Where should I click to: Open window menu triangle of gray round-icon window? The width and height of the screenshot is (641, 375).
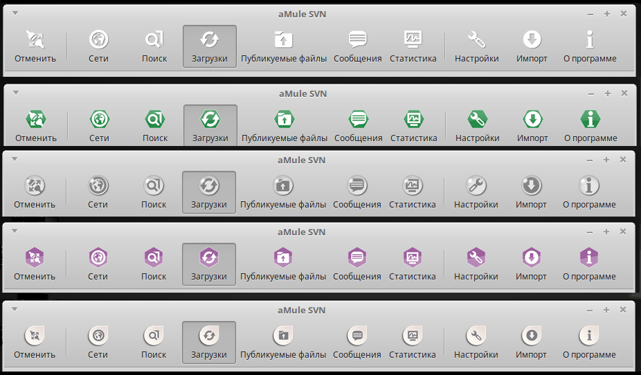click(x=15, y=159)
